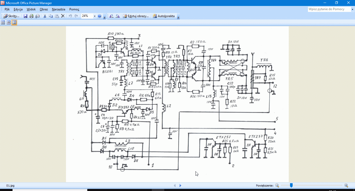Click the Edytuj obrazy button
This screenshot has width=355, height=191.
[136, 16]
